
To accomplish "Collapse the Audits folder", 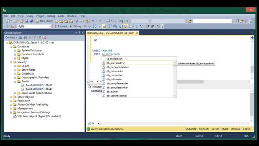I will (15, 82).
